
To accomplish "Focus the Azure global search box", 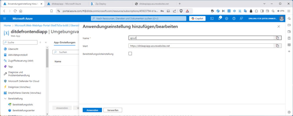I will pyautogui.click(x=138, y=19).
